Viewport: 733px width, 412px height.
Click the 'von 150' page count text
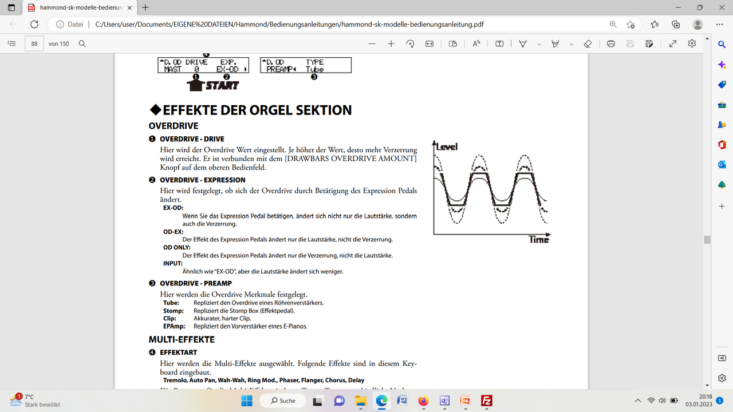[59, 43]
